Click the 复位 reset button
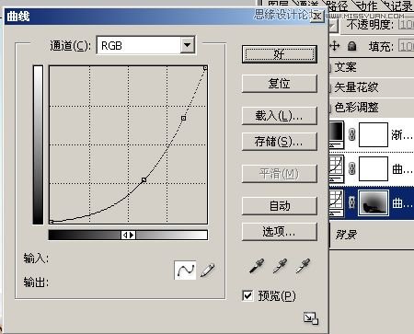Image resolution: width=414 pixels, height=334 pixels. click(x=279, y=84)
